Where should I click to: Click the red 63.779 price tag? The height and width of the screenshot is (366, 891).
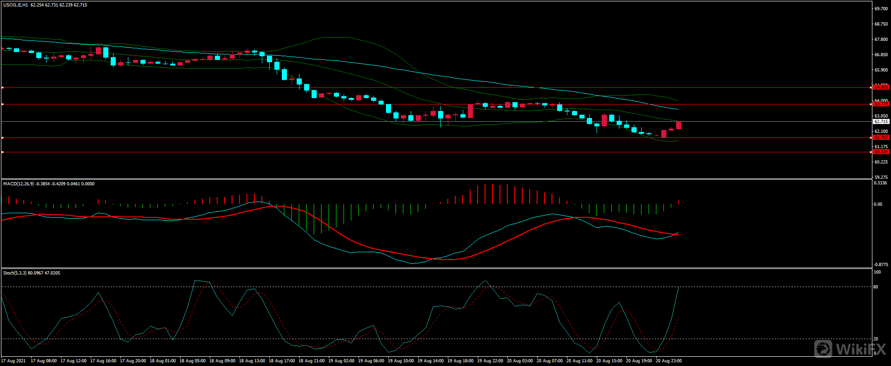click(881, 104)
